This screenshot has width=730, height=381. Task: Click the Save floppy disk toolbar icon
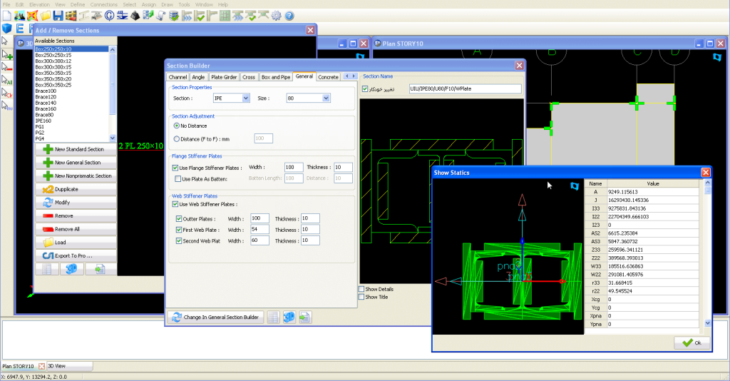coord(58,15)
